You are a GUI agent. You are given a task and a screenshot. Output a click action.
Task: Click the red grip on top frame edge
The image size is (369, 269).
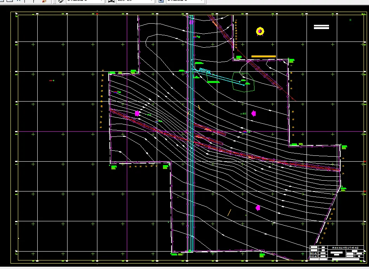pos(97,14)
